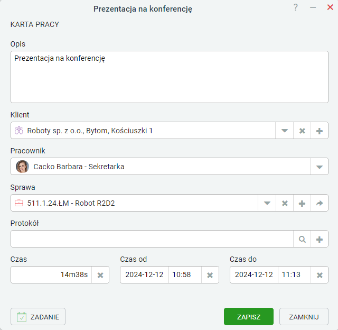Viewport: 338px width, 330px height.
Task: Click the Klient label
Action: (20, 115)
